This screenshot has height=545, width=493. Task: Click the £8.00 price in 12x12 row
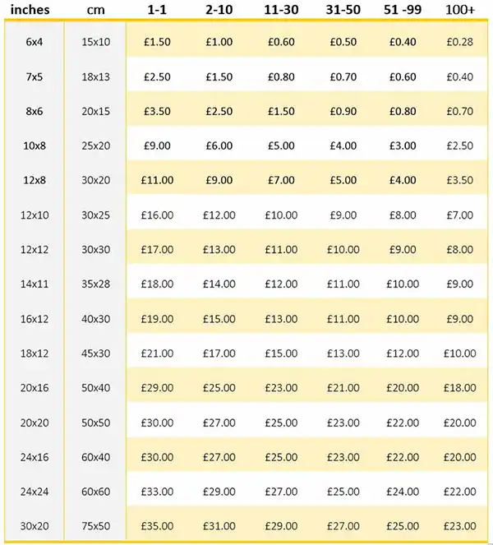tap(459, 249)
